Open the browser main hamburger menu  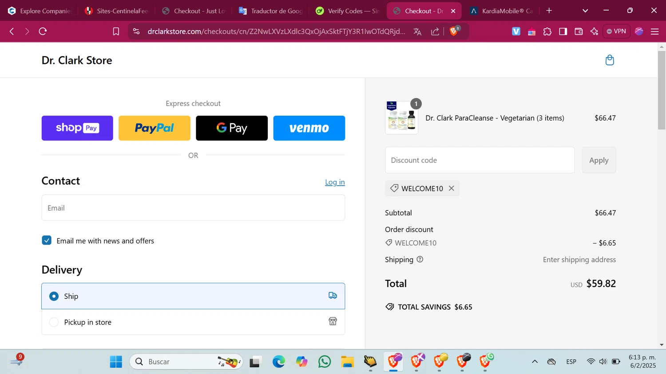click(x=654, y=31)
